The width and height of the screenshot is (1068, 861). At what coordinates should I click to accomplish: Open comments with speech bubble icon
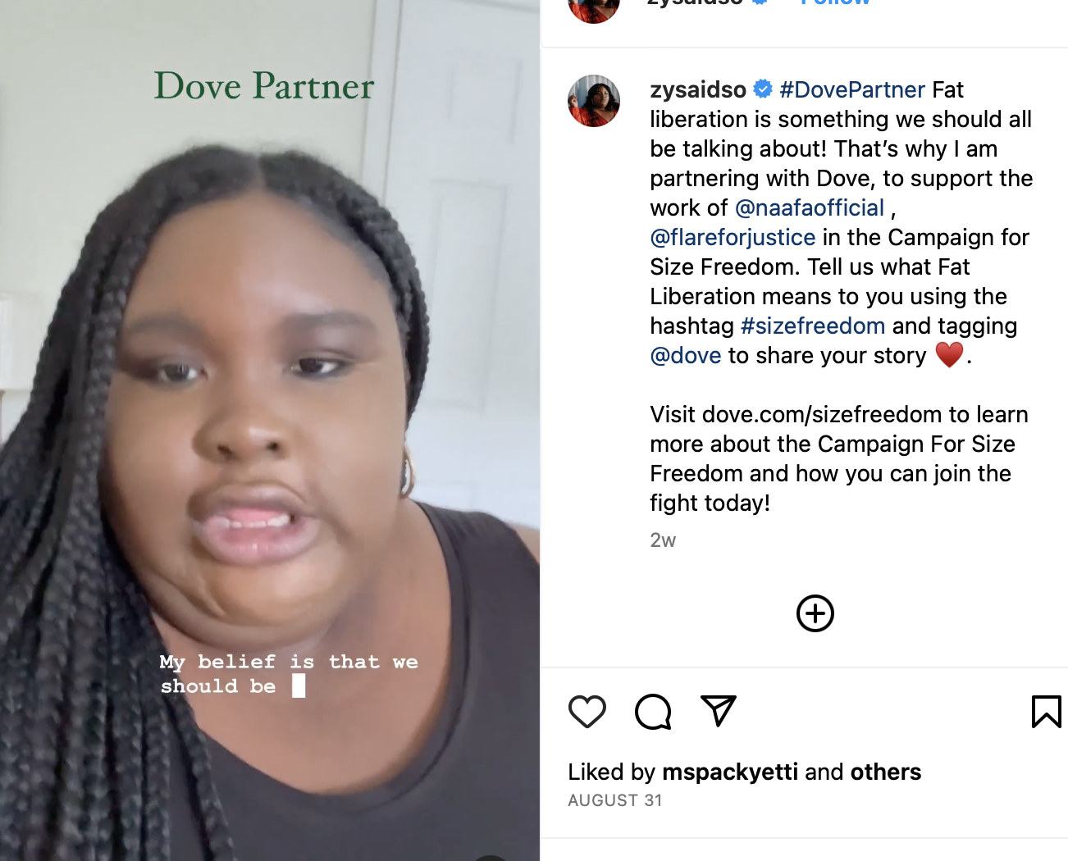coord(653,711)
